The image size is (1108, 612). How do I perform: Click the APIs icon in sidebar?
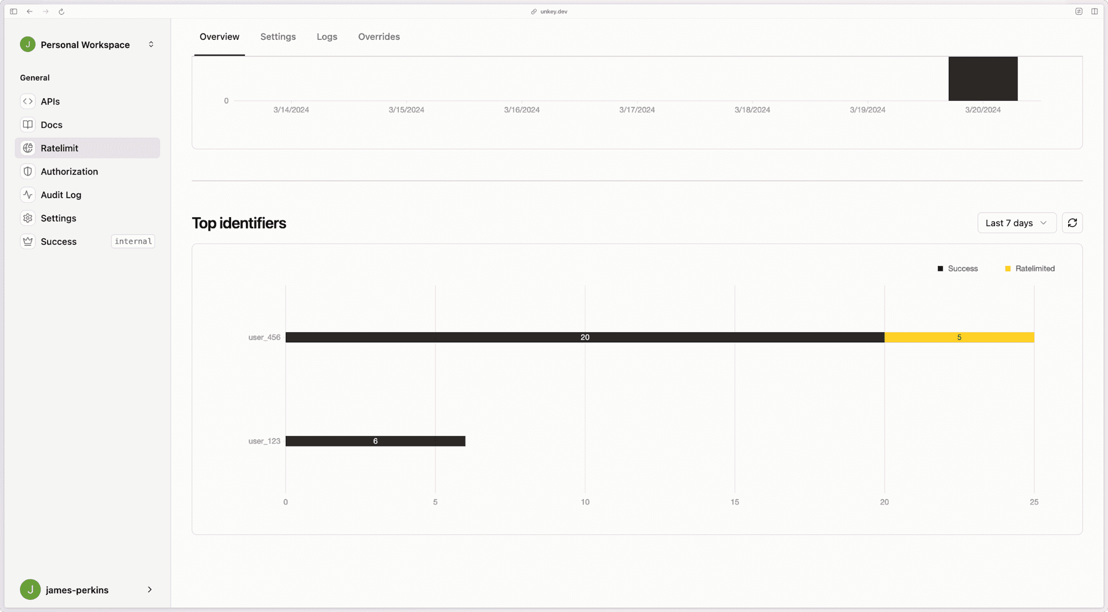coord(28,101)
